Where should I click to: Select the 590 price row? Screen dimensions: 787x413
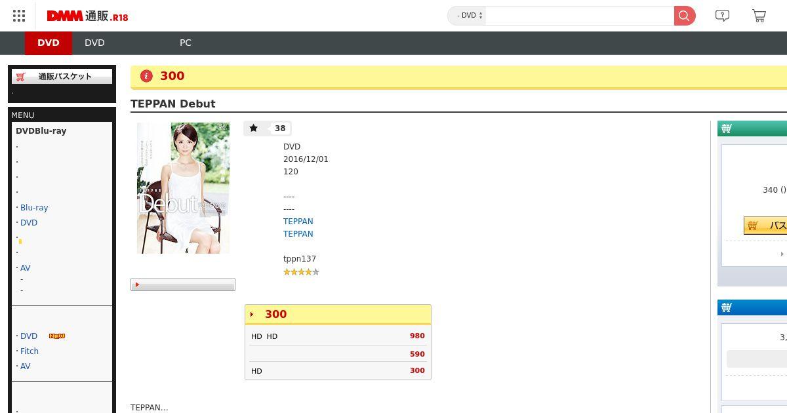(x=338, y=354)
